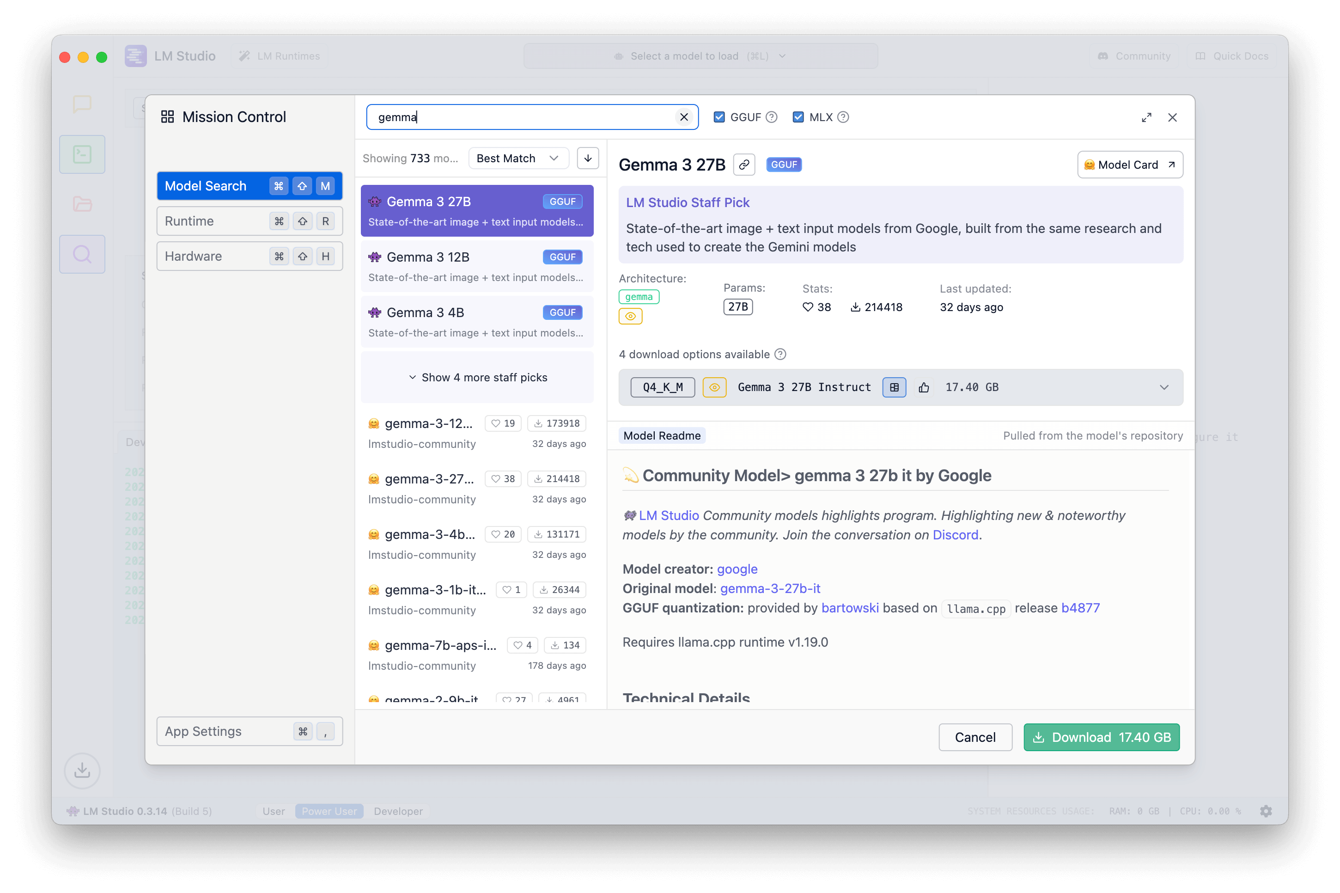The width and height of the screenshot is (1340, 893).
Task: Click the vision eye badge under Architecture
Action: [x=630, y=316]
